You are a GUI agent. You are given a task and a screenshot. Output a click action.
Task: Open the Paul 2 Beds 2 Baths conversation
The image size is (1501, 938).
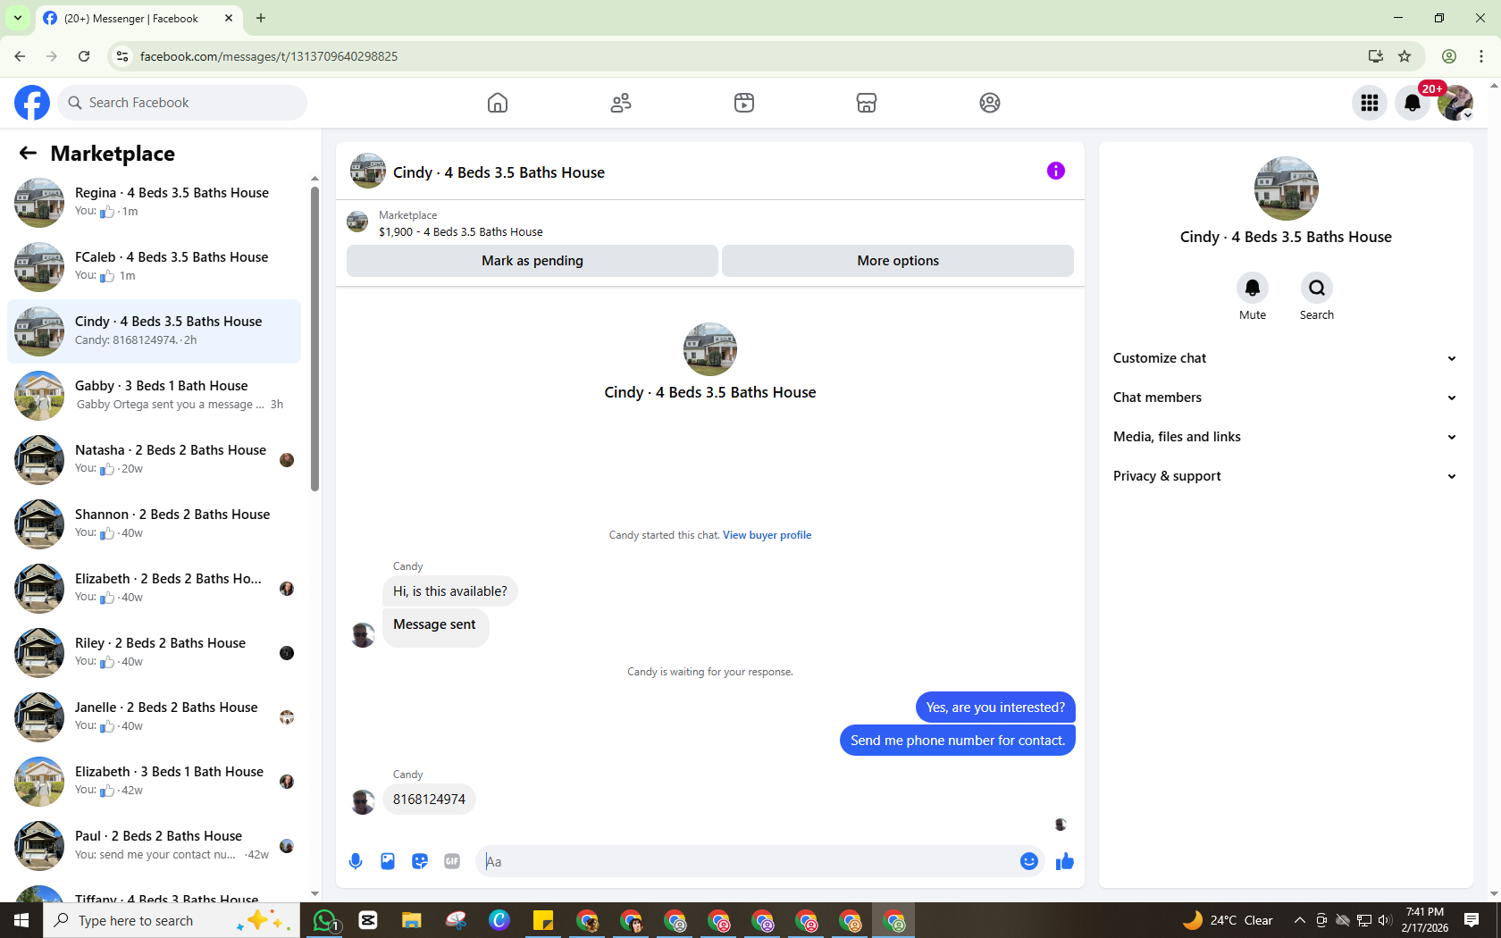(x=154, y=846)
